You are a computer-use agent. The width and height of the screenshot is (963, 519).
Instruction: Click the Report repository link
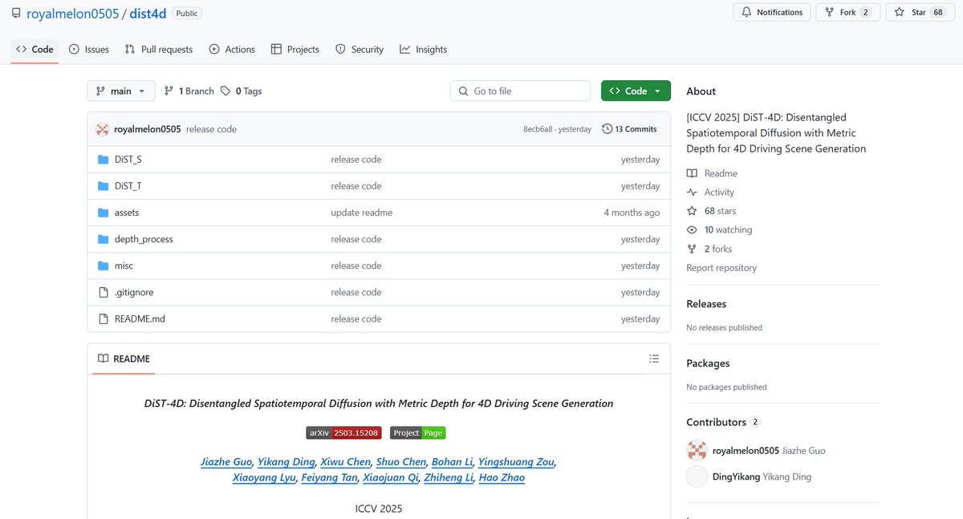(721, 268)
